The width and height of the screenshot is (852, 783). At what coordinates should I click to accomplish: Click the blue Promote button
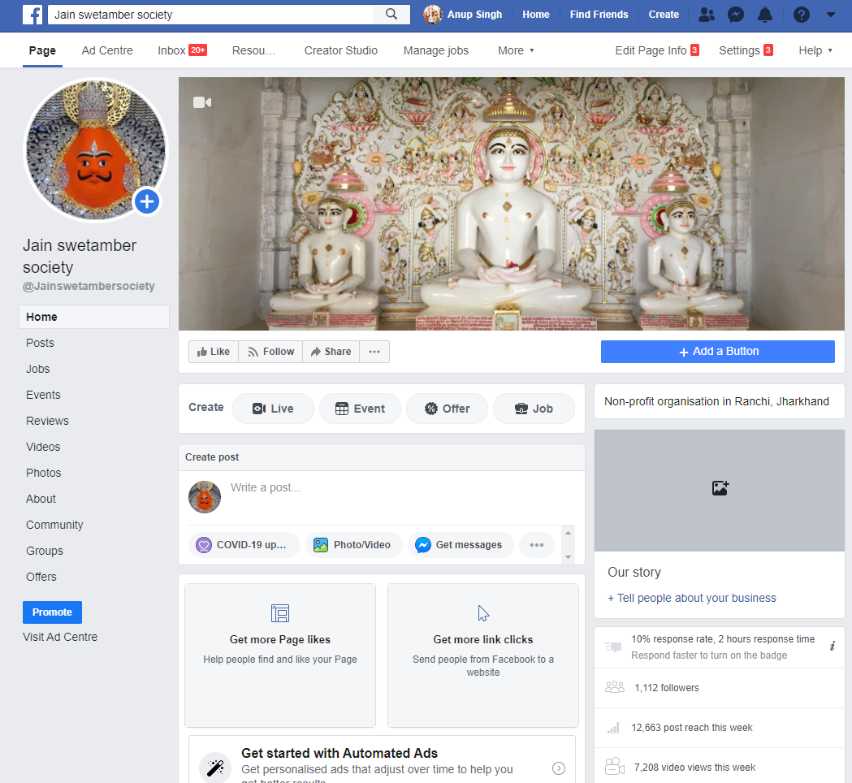[x=52, y=612]
